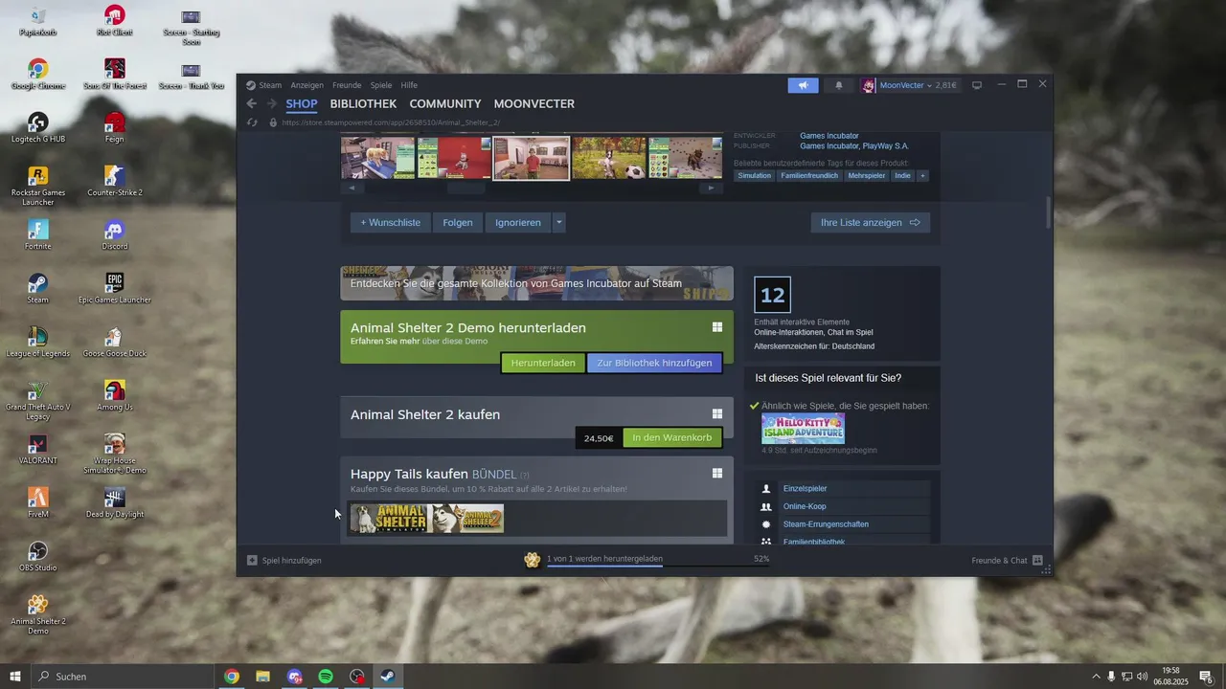Screen dimensions: 1226x689
Task: Show previous screenshots with left carousel arrow
Action: pyautogui.click(x=351, y=189)
